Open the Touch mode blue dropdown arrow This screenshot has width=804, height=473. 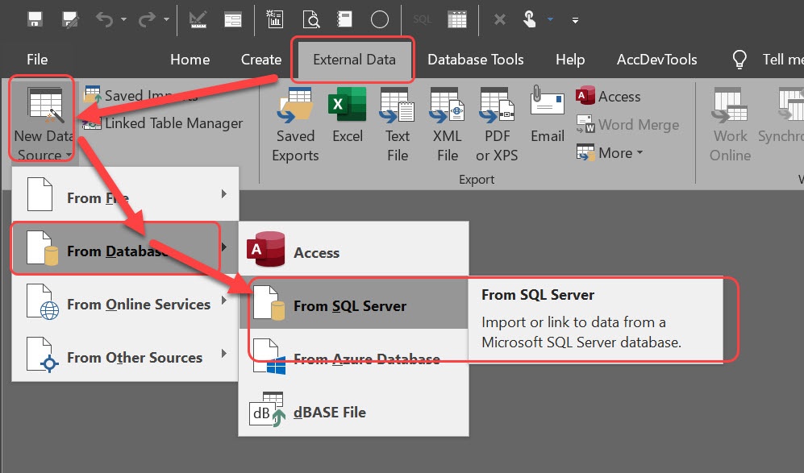[x=550, y=20]
